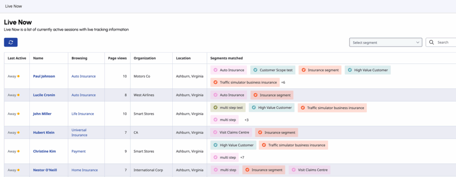Open the Home Insurance browsing link
Screen dimensions: 456x177
point(85,170)
